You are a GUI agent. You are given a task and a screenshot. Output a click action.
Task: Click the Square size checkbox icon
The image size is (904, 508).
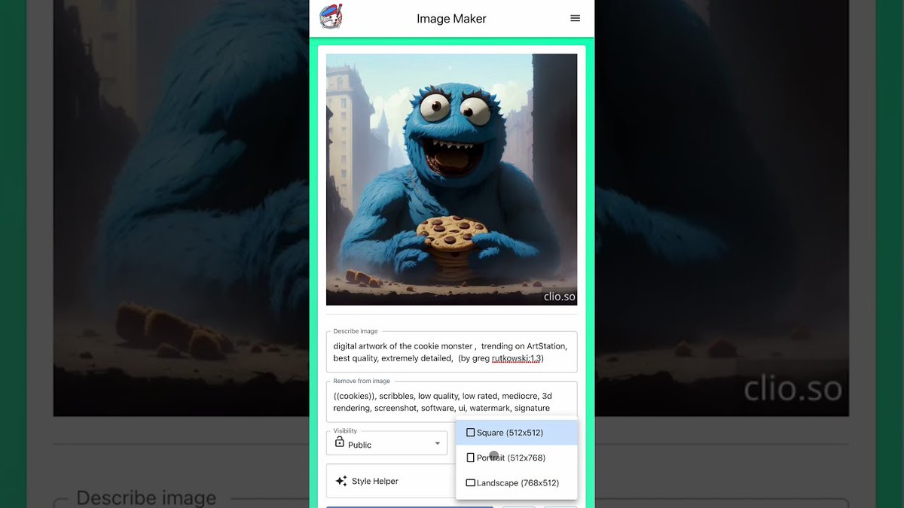470,432
